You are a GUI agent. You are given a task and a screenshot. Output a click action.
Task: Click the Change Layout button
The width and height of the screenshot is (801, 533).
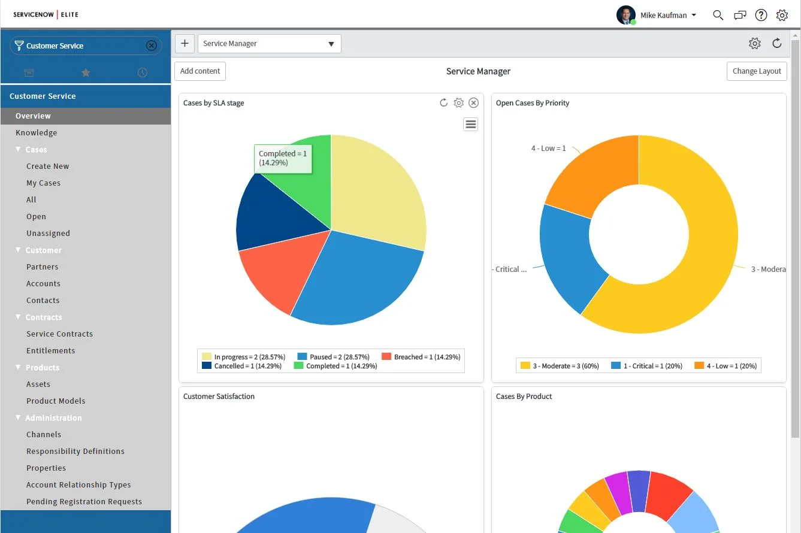pyautogui.click(x=757, y=71)
